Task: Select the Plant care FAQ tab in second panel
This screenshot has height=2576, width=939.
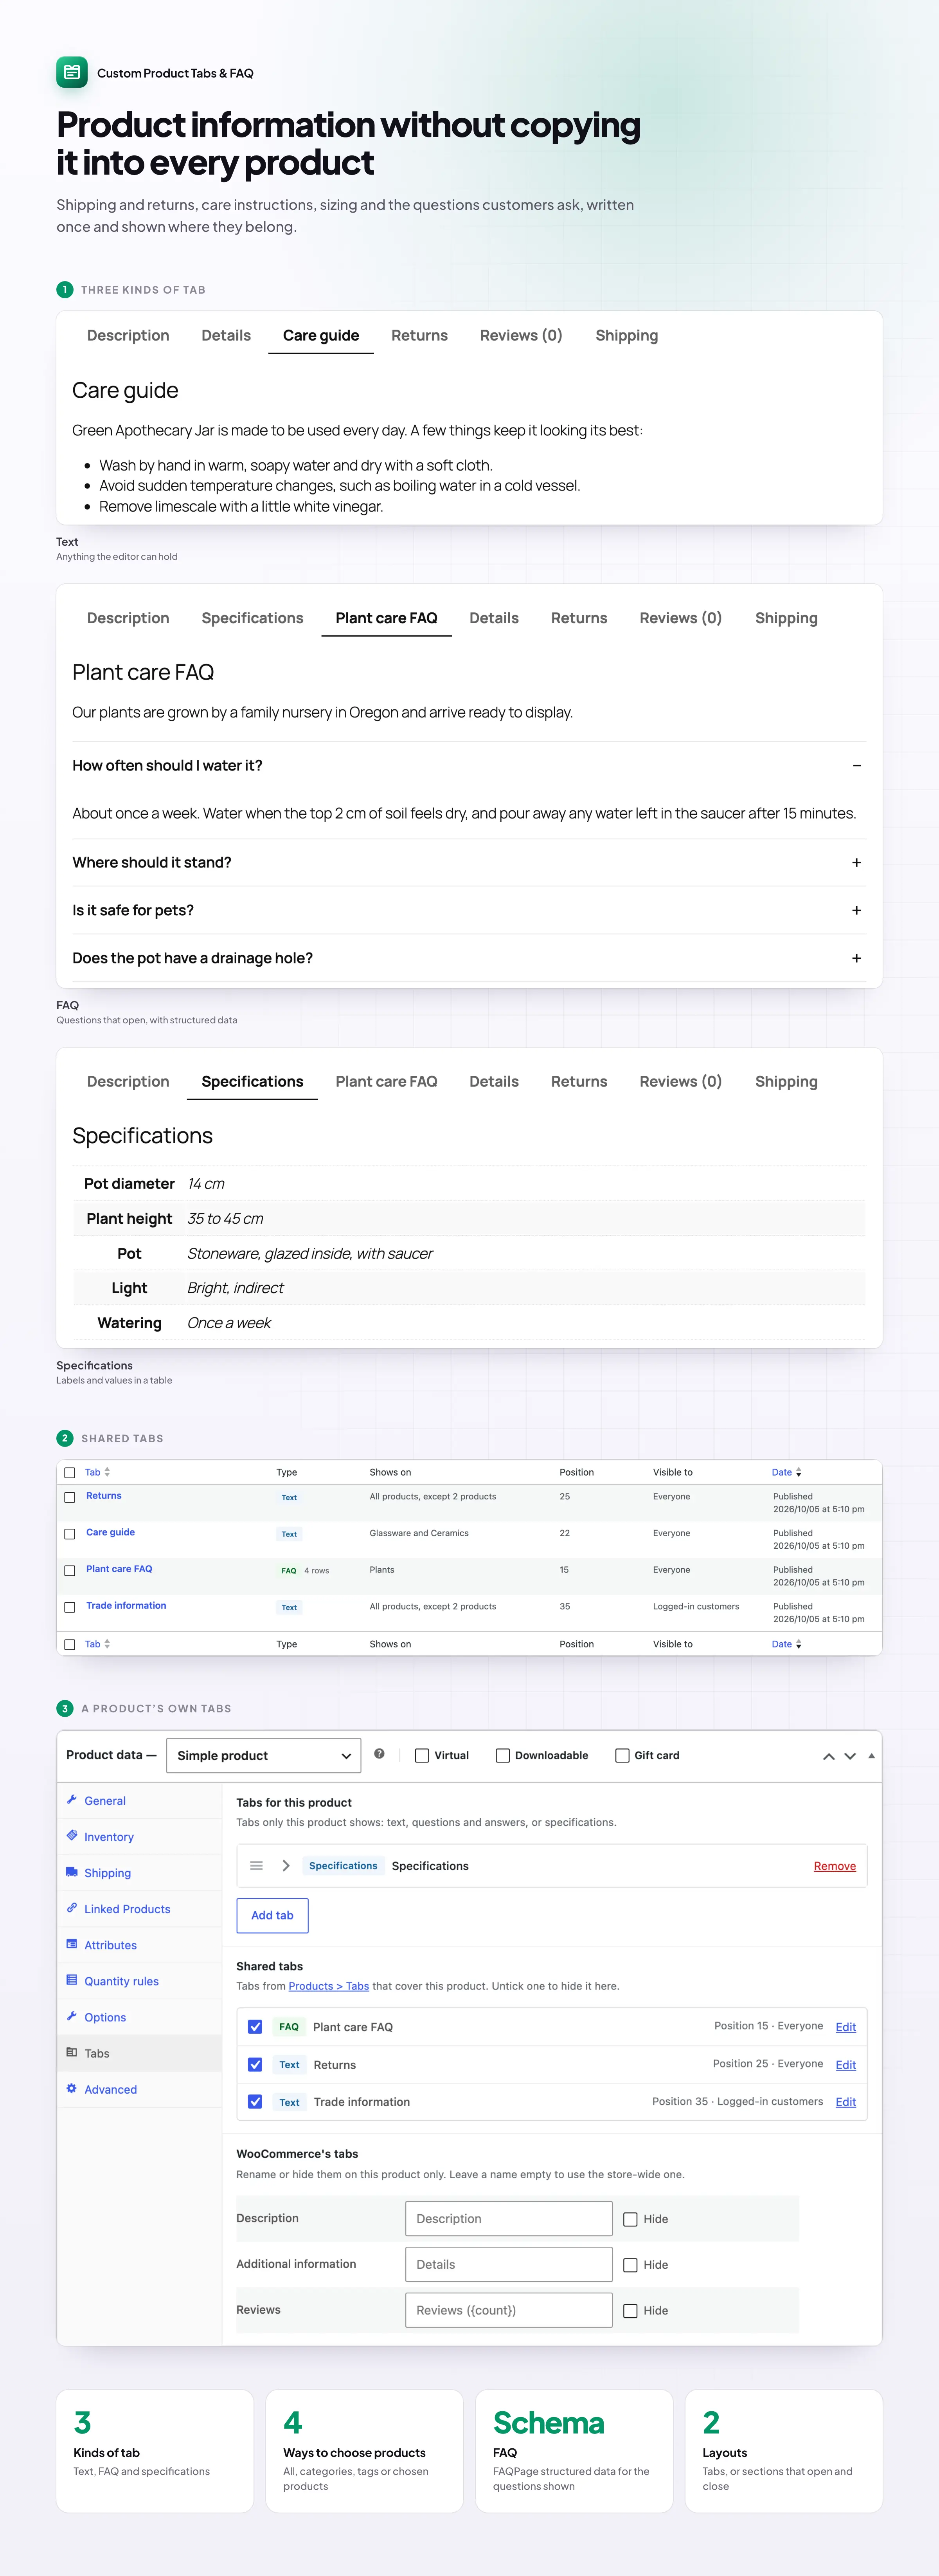Action: 387,618
